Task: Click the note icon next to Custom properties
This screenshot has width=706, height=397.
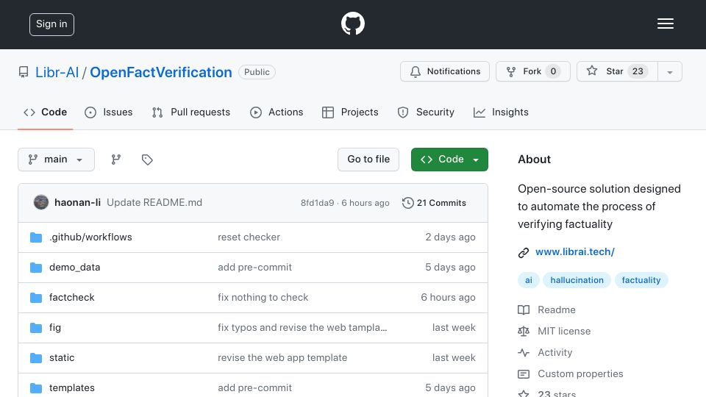Action: (524, 374)
